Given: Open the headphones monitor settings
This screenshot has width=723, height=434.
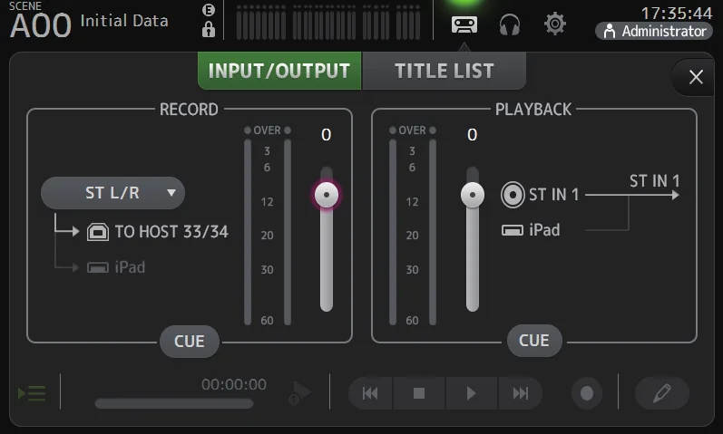Looking at the screenshot, I should 510,24.
